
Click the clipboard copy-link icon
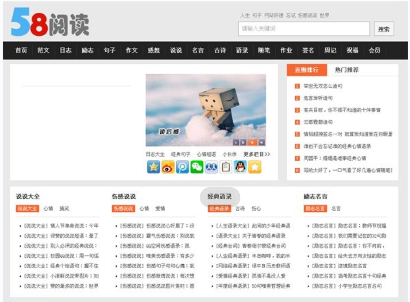point(226,167)
